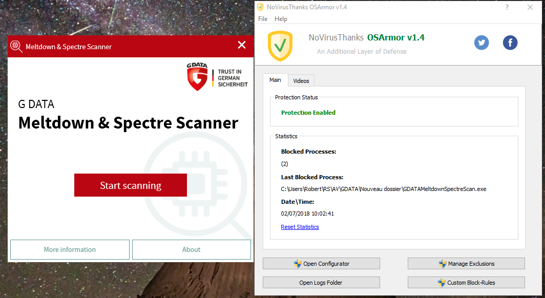Image resolution: width=545 pixels, height=298 pixels.
Task: Open the OSArmor Configurator
Action: tap(321, 264)
